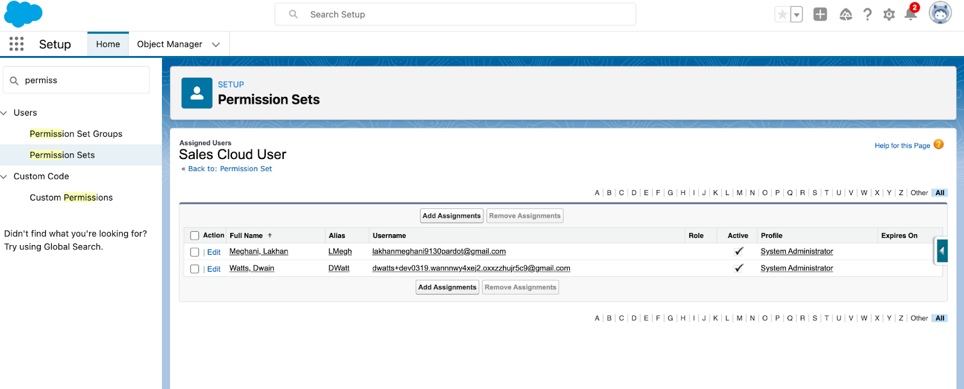The image size is (964, 389).
Task: Open the Object Manager tab dropdown chevron
Action: click(x=216, y=45)
